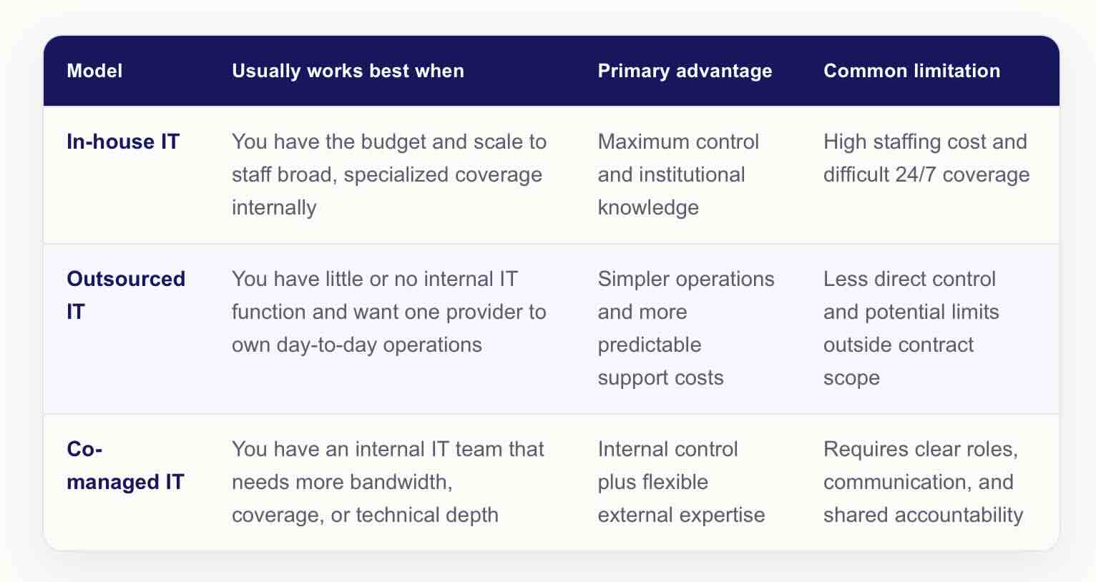Click the Less direct control limitation cell
Screen dimensions: 1096x582
(x=911, y=328)
